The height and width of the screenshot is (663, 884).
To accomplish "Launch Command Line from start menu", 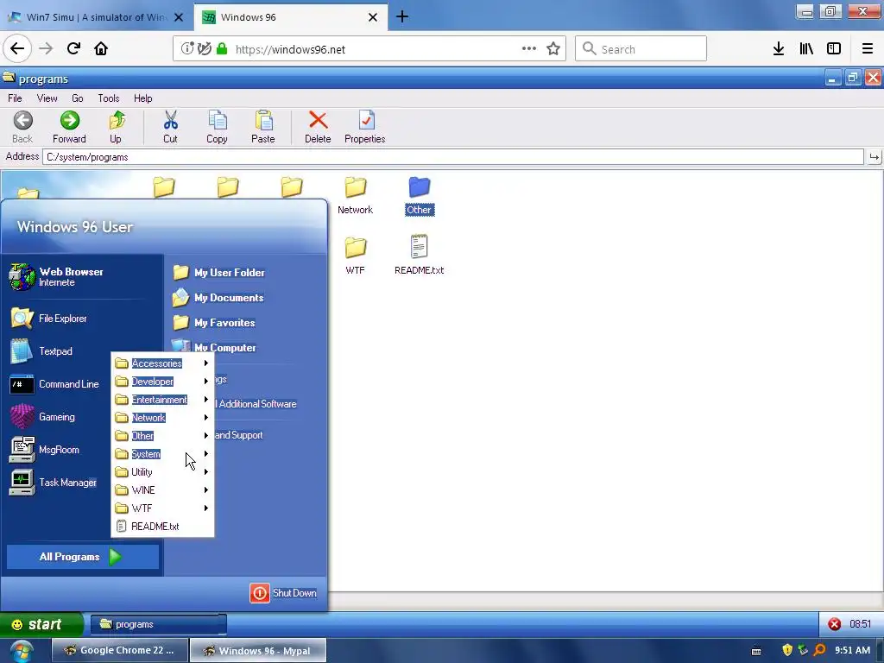I will (x=54, y=384).
